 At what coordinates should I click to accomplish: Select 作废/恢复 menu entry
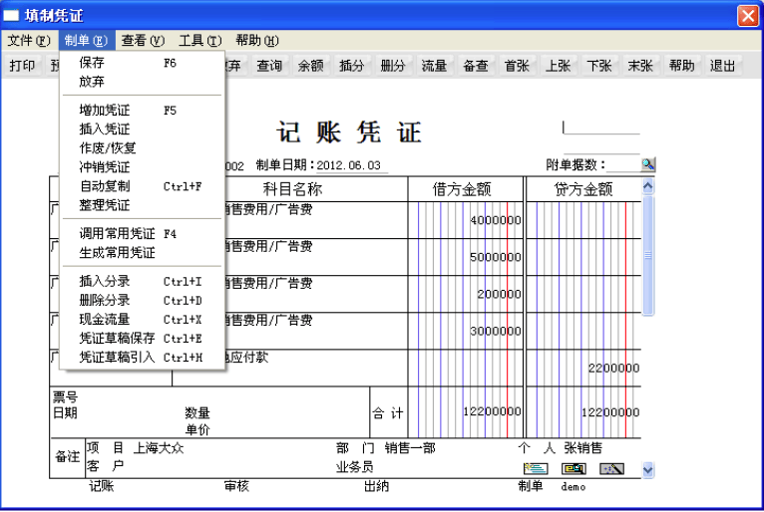pos(142,148)
